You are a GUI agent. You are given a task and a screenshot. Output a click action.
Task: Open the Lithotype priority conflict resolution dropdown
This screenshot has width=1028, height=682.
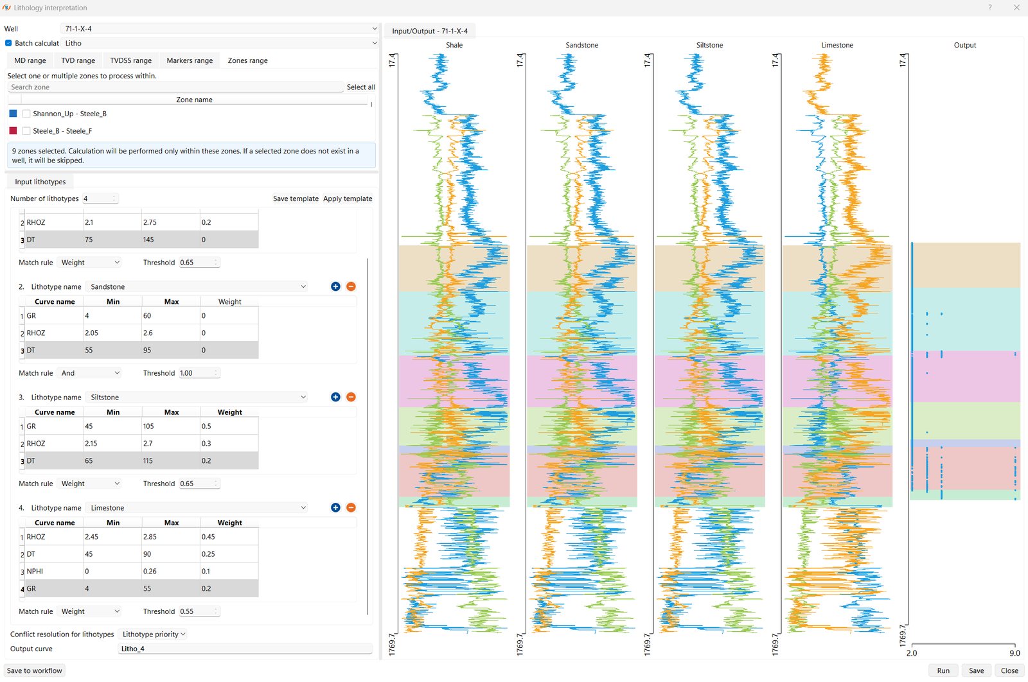coord(154,634)
